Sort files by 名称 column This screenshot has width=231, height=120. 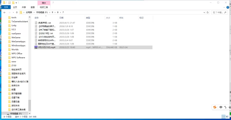(x=46, y=18)
